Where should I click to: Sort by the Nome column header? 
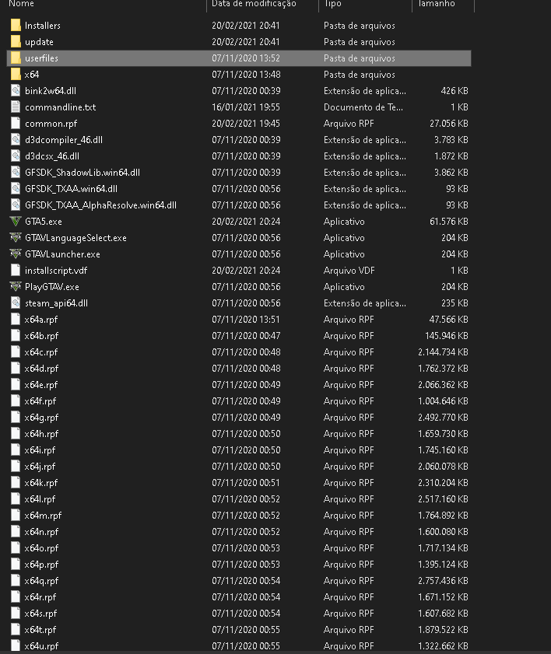point(21,4)
